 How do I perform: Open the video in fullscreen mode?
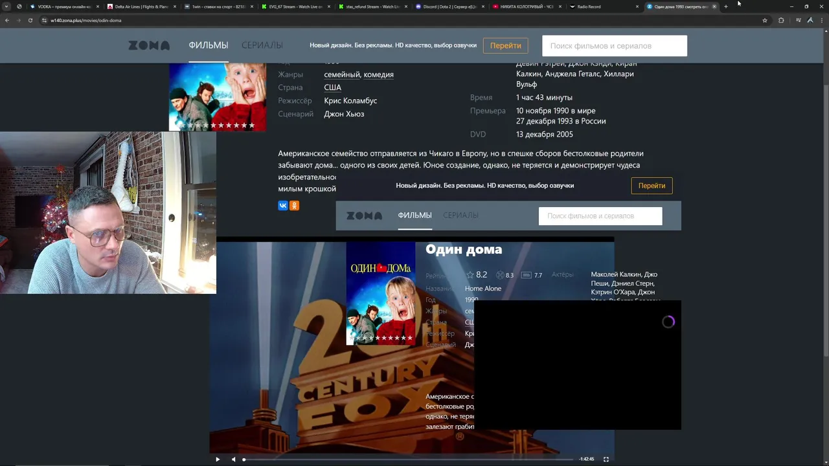[x=606, y=459]
